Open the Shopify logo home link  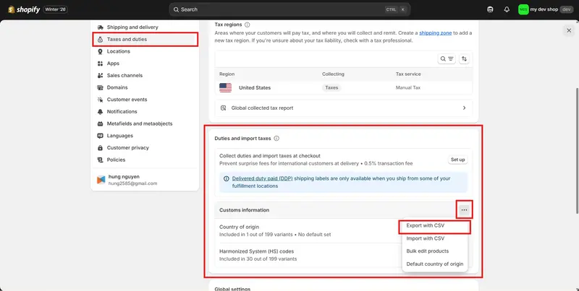(24, 9)
